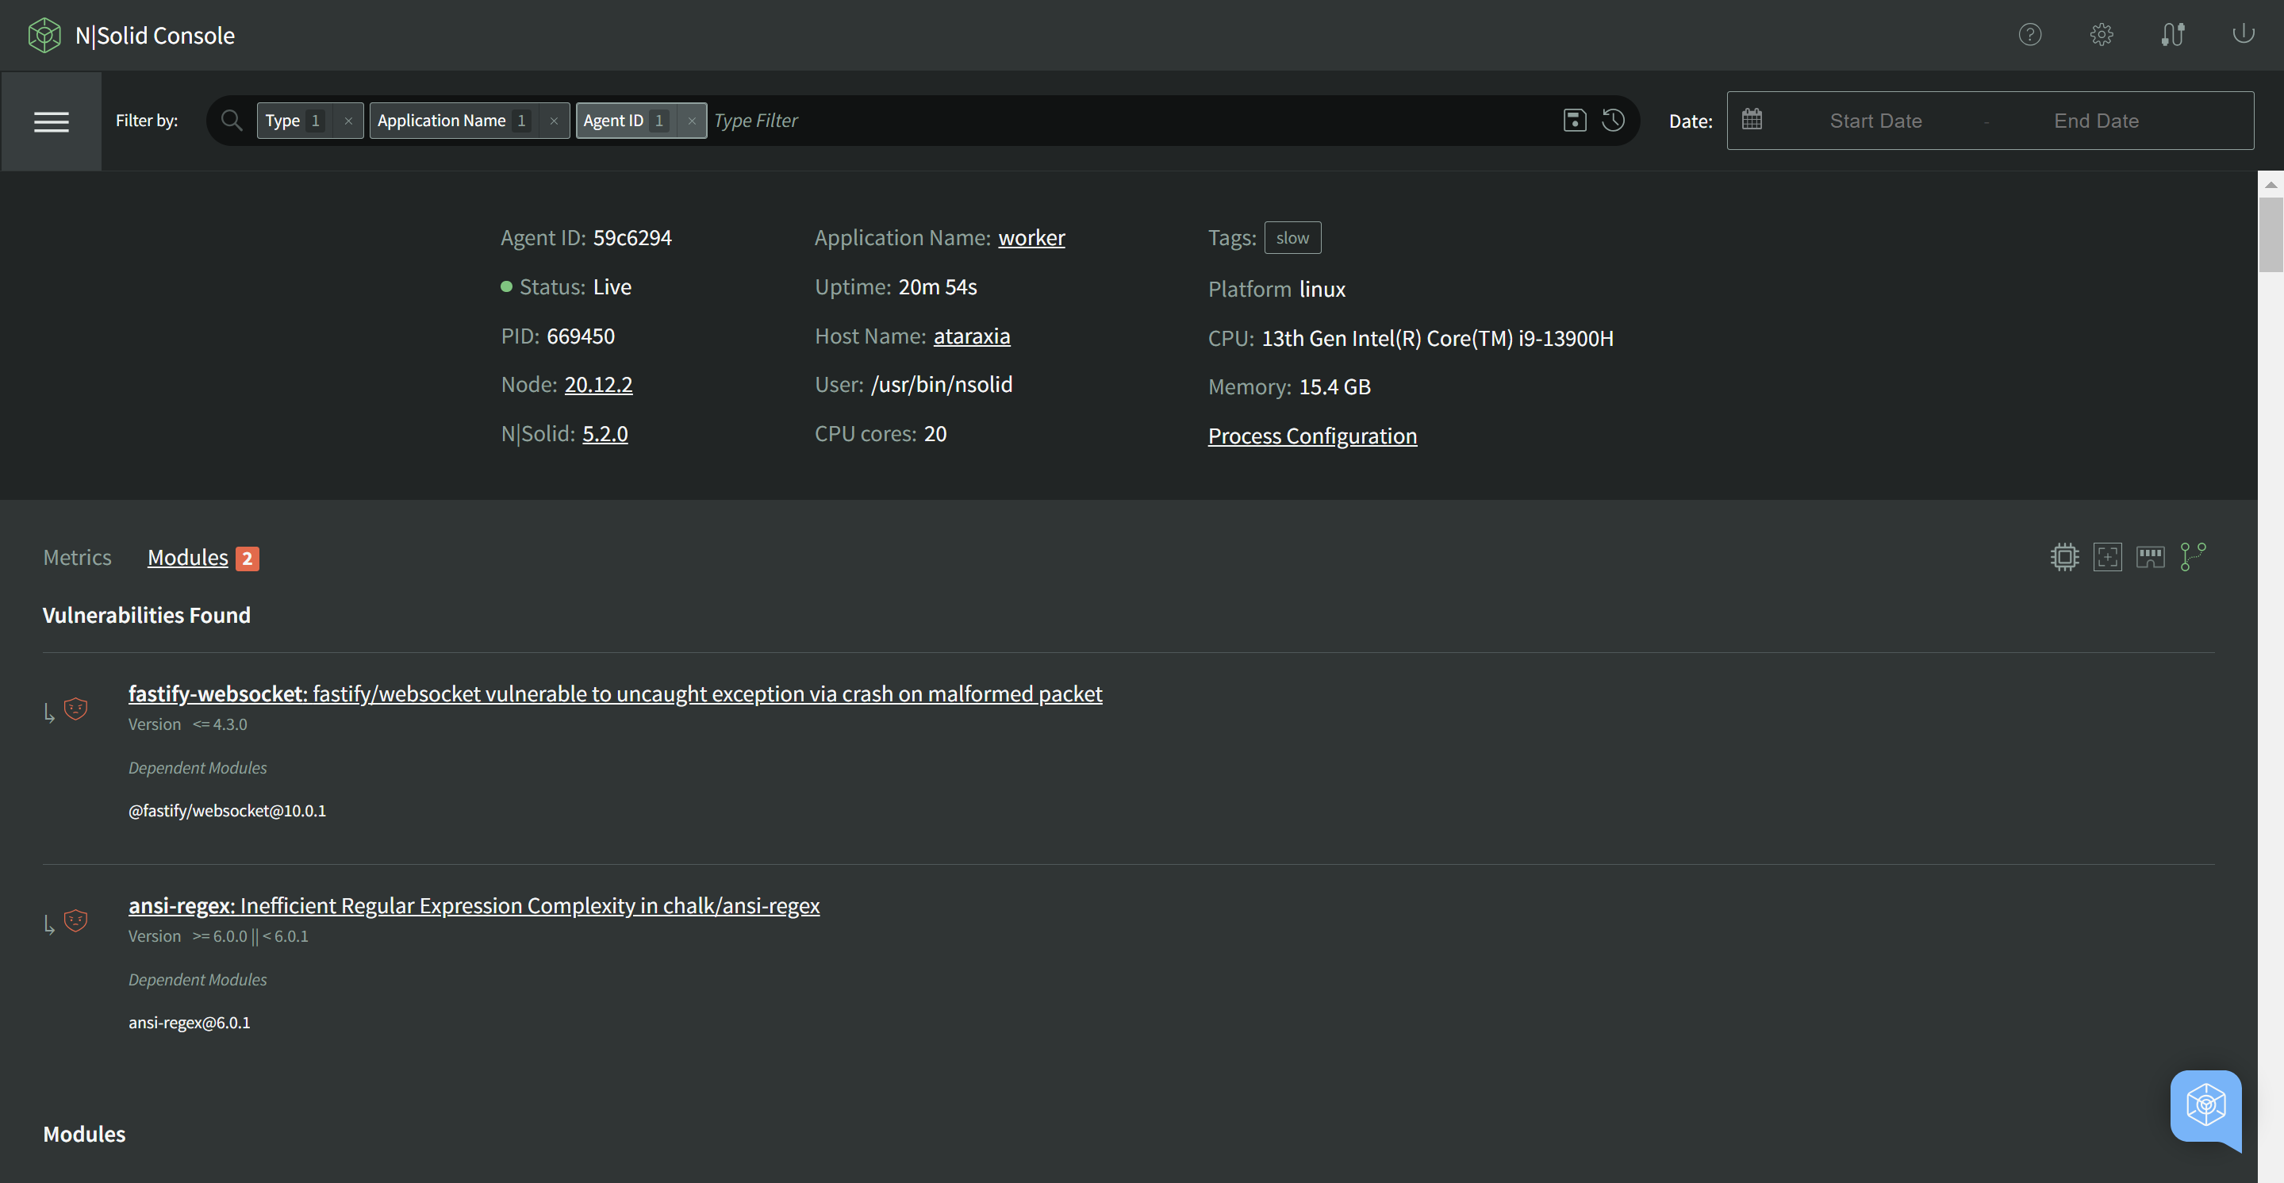Switch to the Metrics tab
The image size is (2284, 1183).
[77, 557]
